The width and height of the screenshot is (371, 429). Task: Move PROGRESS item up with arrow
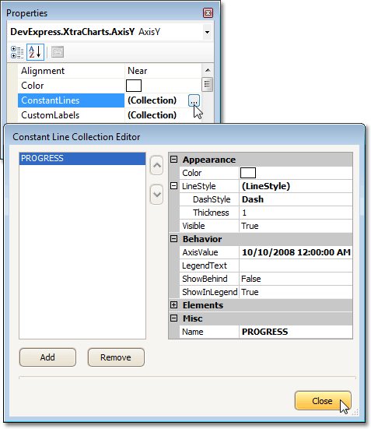pyautogui.click(x=156, y=165)
